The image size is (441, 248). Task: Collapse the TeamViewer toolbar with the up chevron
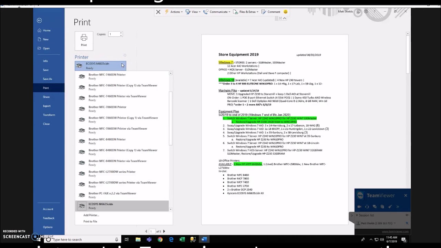pyautogui.click(x=285, y=18)
